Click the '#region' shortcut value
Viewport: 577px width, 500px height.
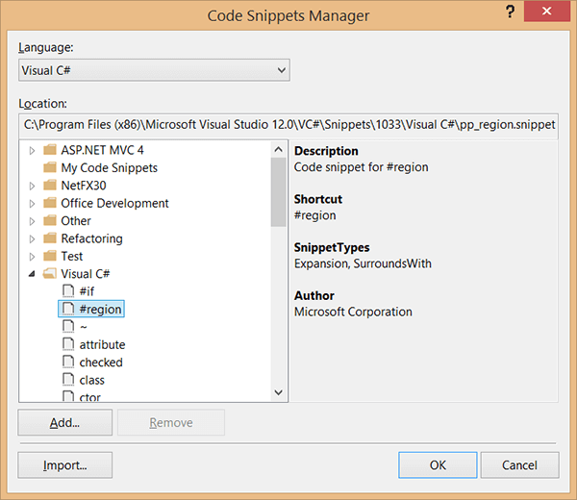tap(315, 215)
